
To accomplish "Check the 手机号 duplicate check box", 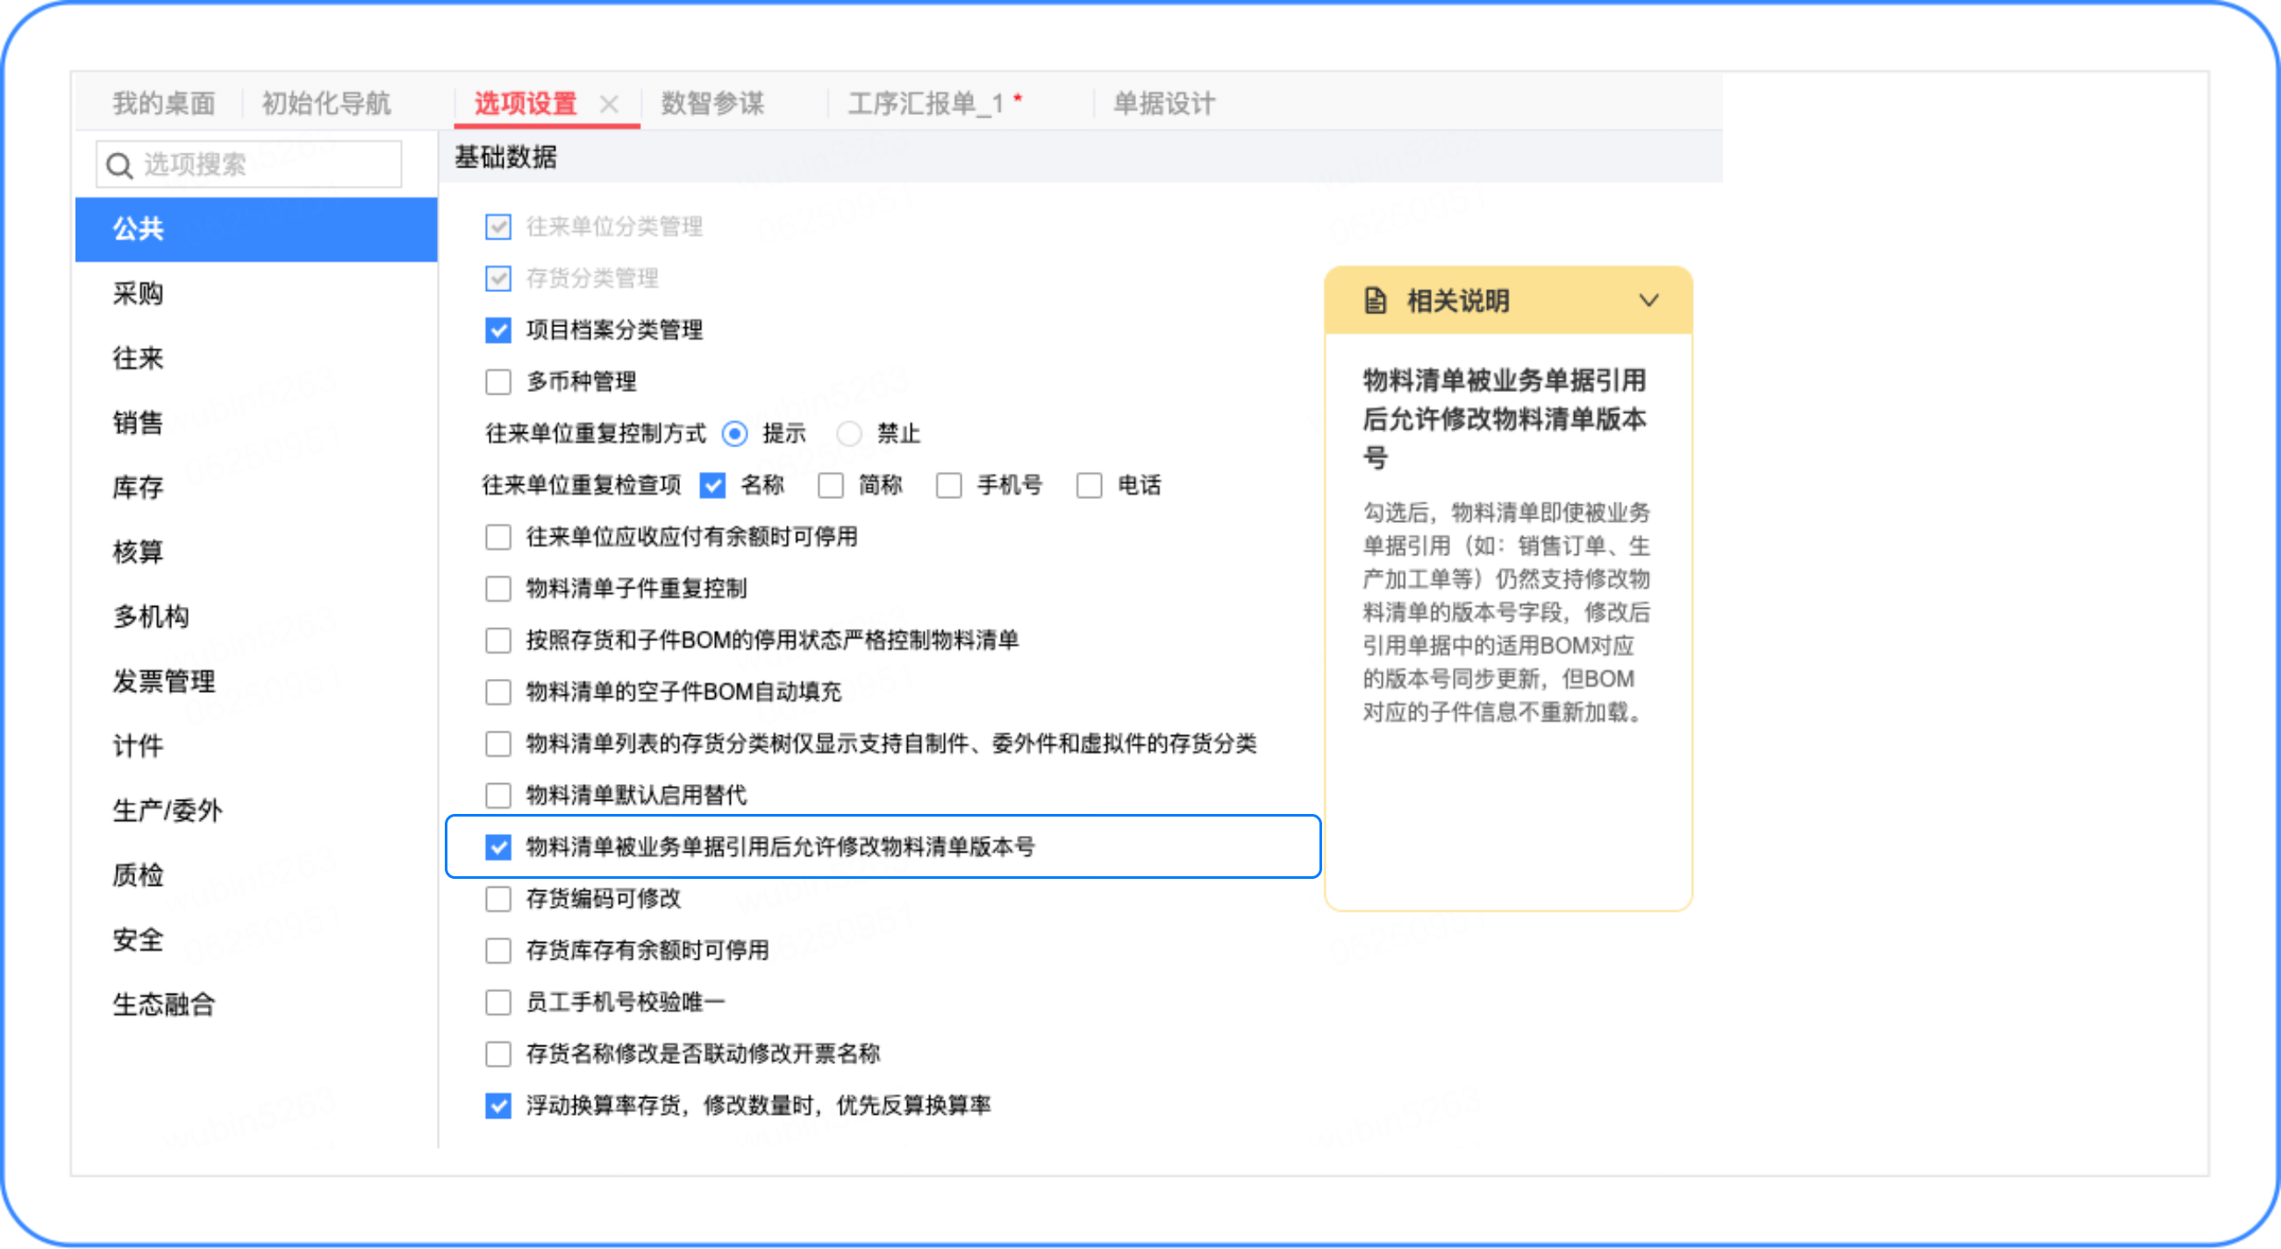I will click(949, 485).
